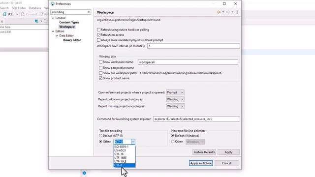Choose US-ASCII from the encoding list

125,150
